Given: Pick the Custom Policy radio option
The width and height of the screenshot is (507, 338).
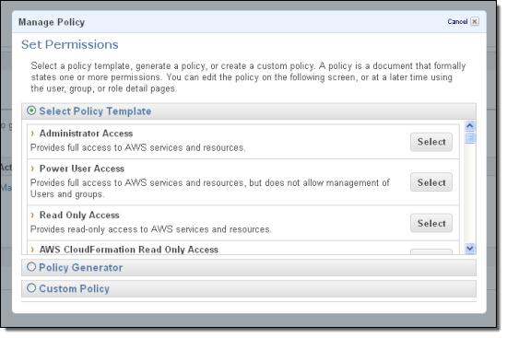Looking at the screenshot, I should 31,288.
